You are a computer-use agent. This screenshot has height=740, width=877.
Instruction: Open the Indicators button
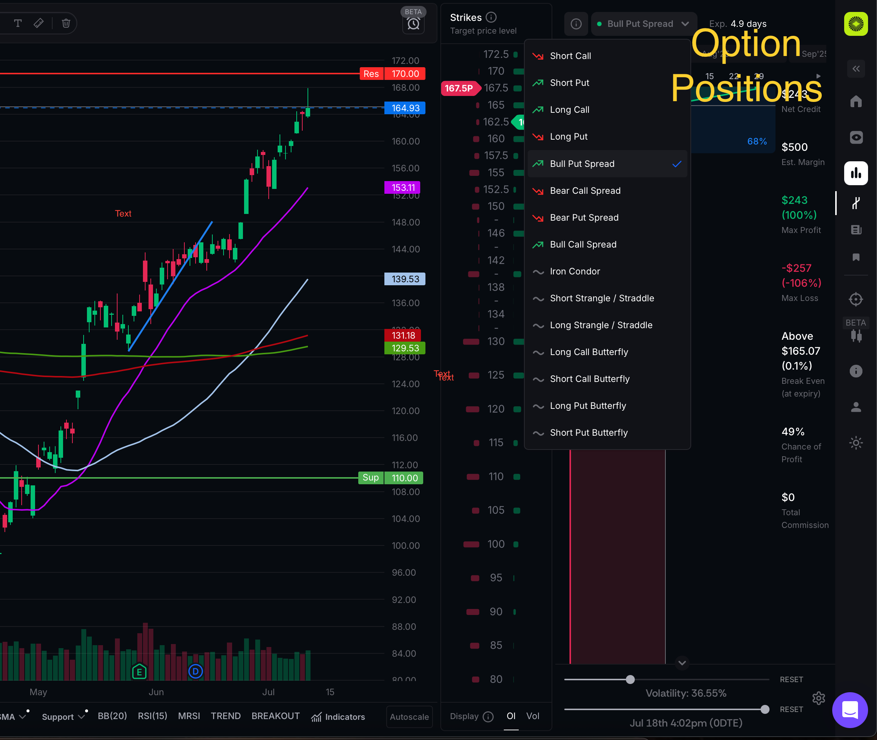338,717
